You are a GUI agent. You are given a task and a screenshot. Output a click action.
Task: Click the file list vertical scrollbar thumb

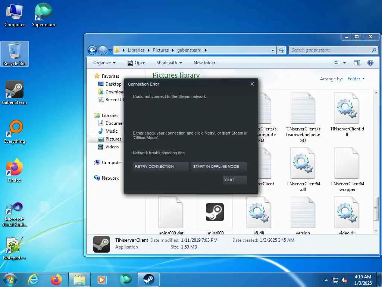tap(376, 209)
